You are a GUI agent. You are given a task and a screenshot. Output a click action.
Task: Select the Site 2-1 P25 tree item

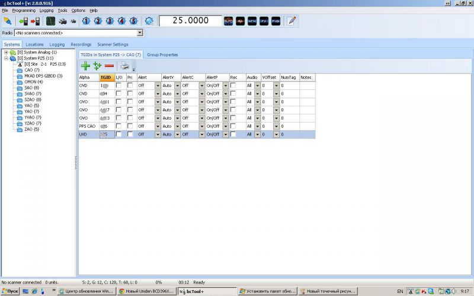[x=45, y=64]
